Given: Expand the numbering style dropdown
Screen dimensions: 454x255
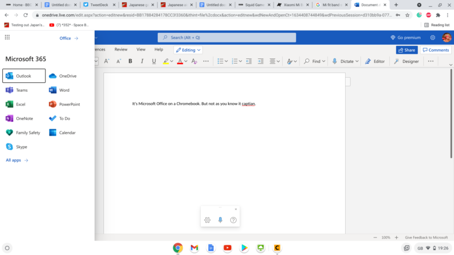Looking at the screenshot, I should click(240, 61).
